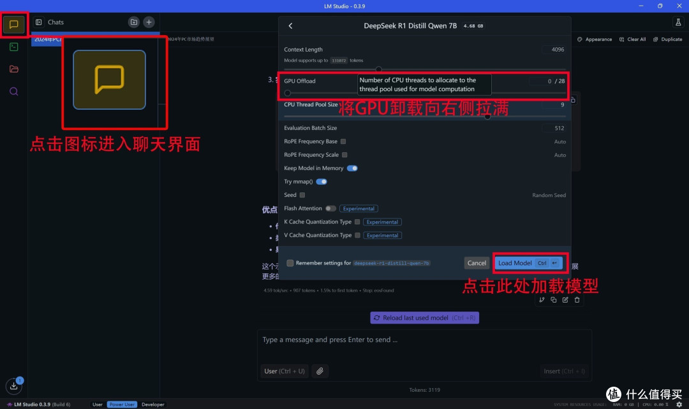Viewport: 689px width, 409px height.
Task: Click the Random Seed label
Action: pos(549,196)
